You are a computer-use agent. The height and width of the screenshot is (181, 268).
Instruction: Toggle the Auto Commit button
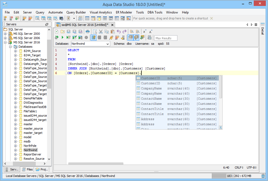click(x=94, y=37)
